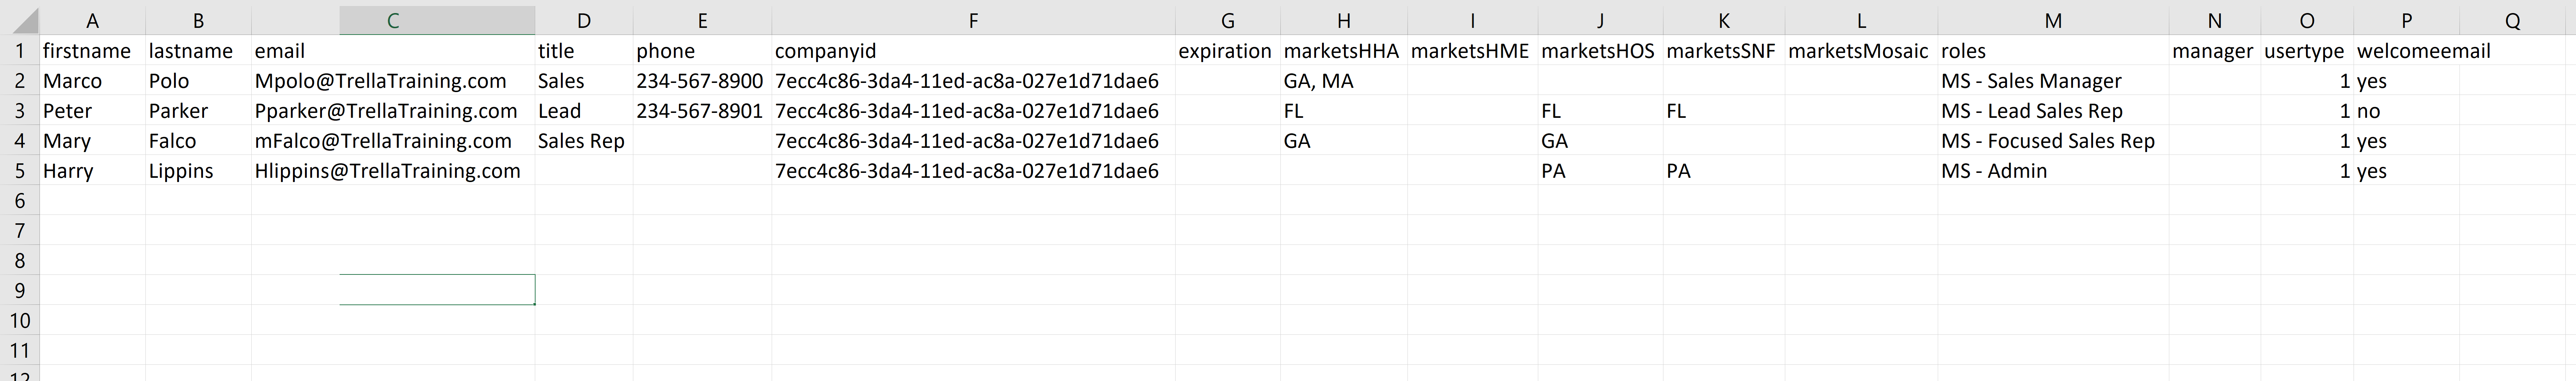Select the 'Sales Rep' title cell
This screenshot has width=2576, height=381.
pos(584,141)
